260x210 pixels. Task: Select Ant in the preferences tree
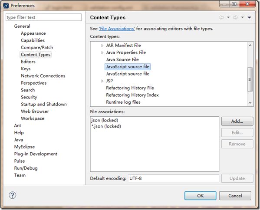(x=17, y=125)
